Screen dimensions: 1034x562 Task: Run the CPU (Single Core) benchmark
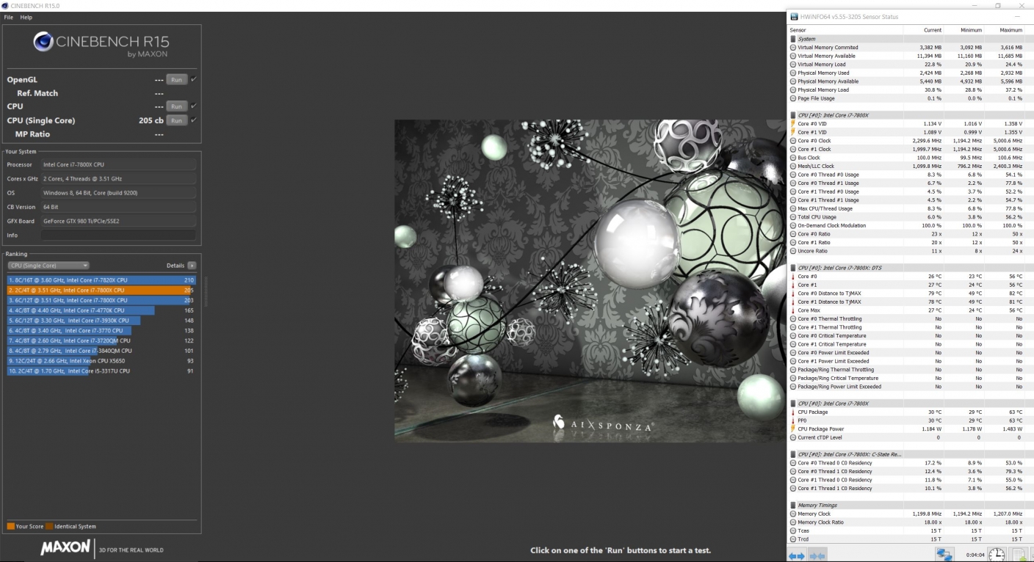pyautogui.click(x=176, y=120)
